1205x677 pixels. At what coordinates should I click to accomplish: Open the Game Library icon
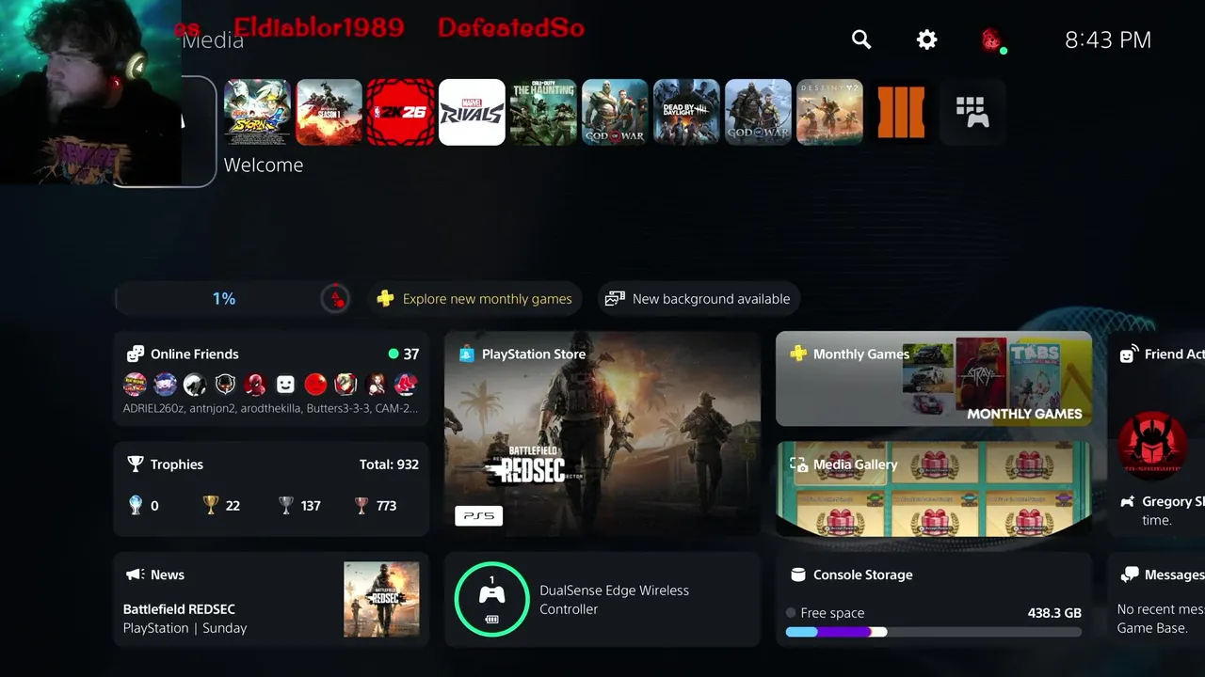[972, 113]
